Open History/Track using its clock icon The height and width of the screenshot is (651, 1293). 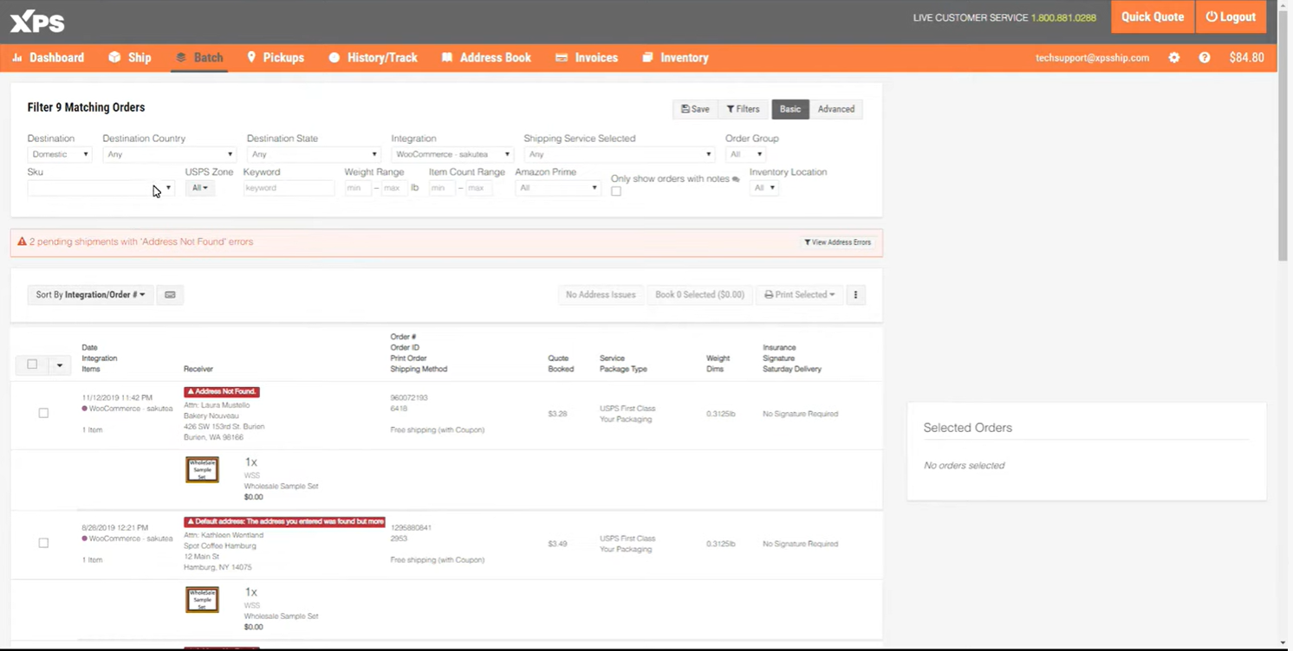coord(335,57)
